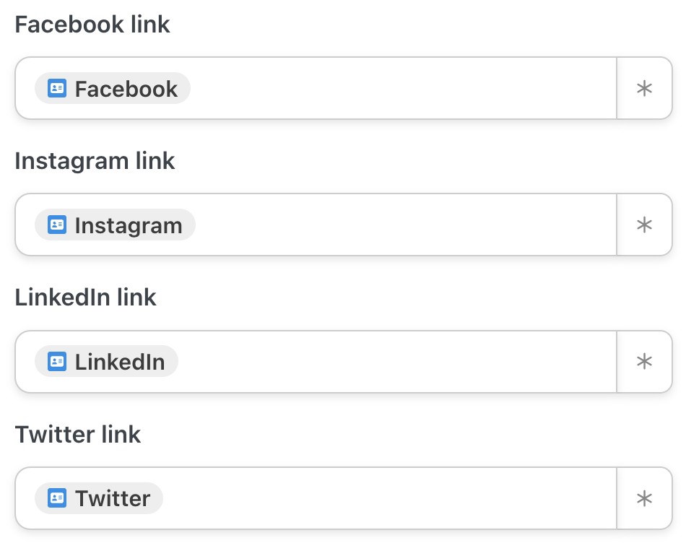The height and width of the screenshot is (543, 686).
Task: Click the "Instagram link" field label
Action: tap(95, 161)
